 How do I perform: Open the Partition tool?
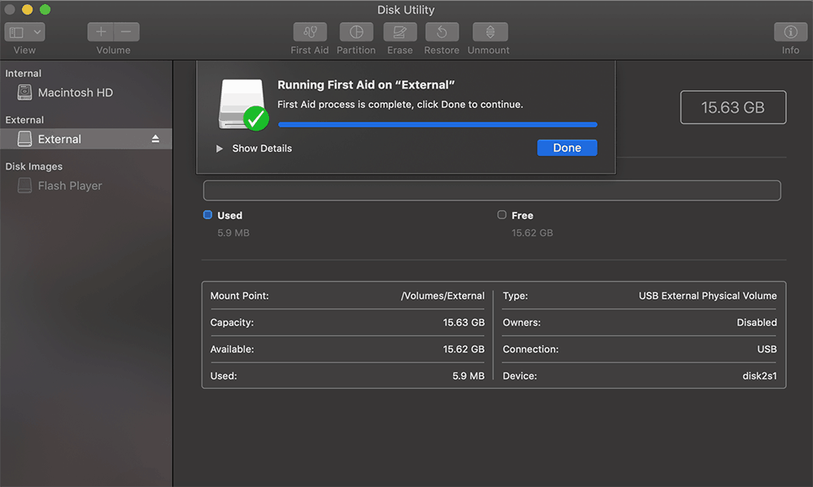pyautogui.click(x=356, y=32)
